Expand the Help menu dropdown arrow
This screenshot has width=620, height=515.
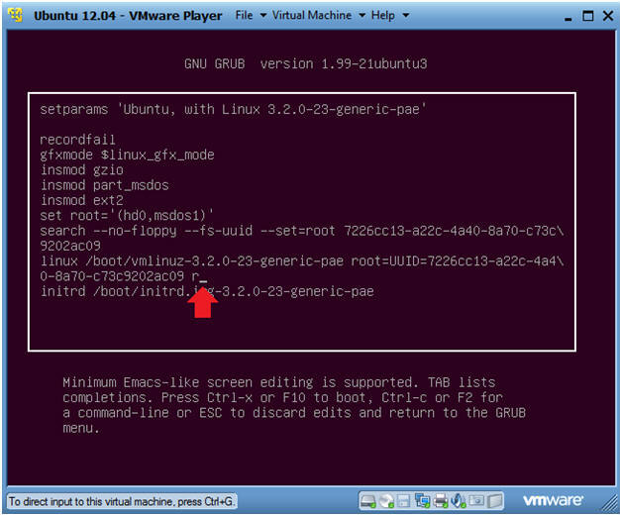(405, 16)
